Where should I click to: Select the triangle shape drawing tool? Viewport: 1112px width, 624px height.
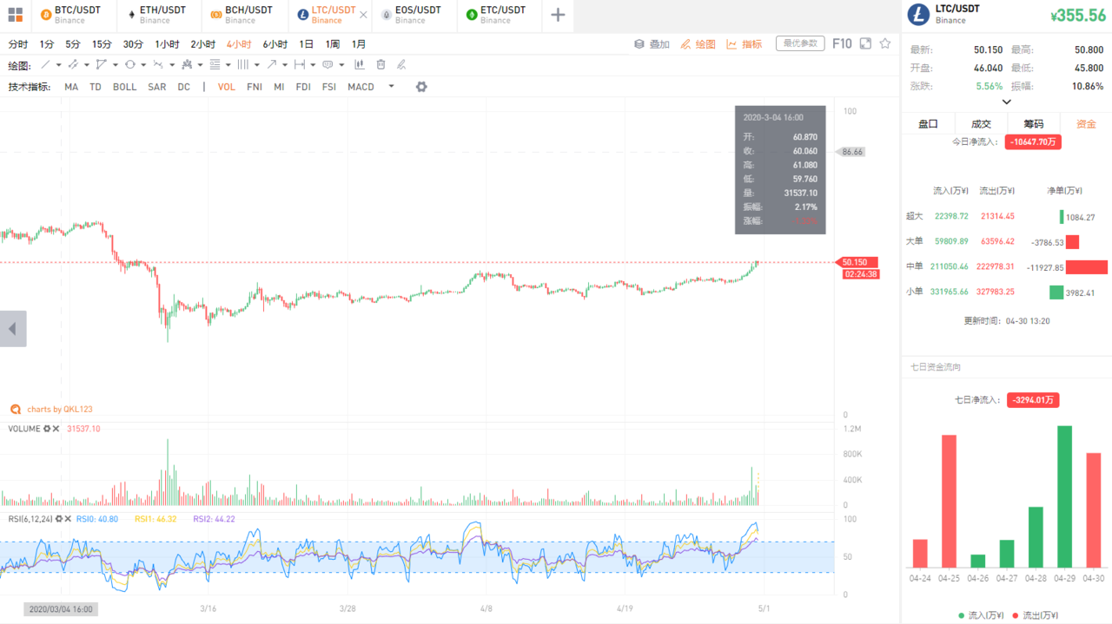pos(102,65)
